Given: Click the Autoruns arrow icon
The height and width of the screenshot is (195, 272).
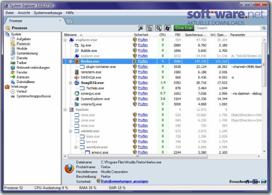Looking at the screenshot, I should tap(13, 77).
